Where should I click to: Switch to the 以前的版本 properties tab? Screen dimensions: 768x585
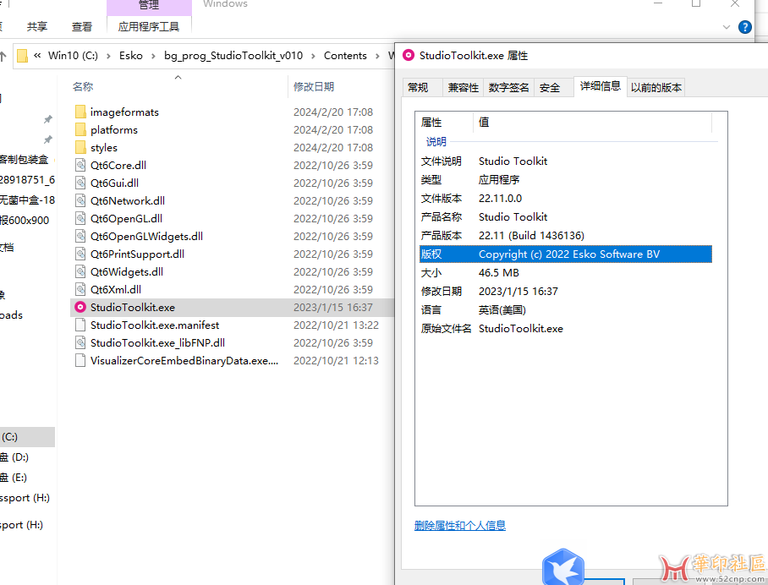tap(656, 88)
